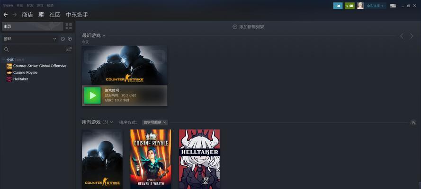The image size is (421, 189).
Task: Open the Steam menu
Action: (x=8, y=5)
